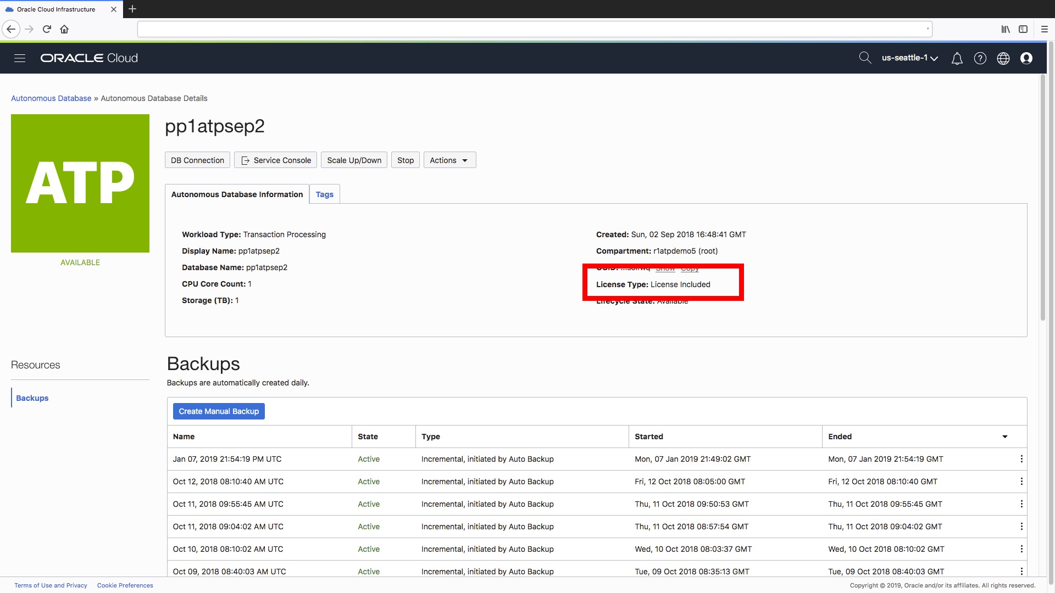Click the page vertical scrollbar
Viewport: 1055px width, 593px height.
click(1042, 198)
